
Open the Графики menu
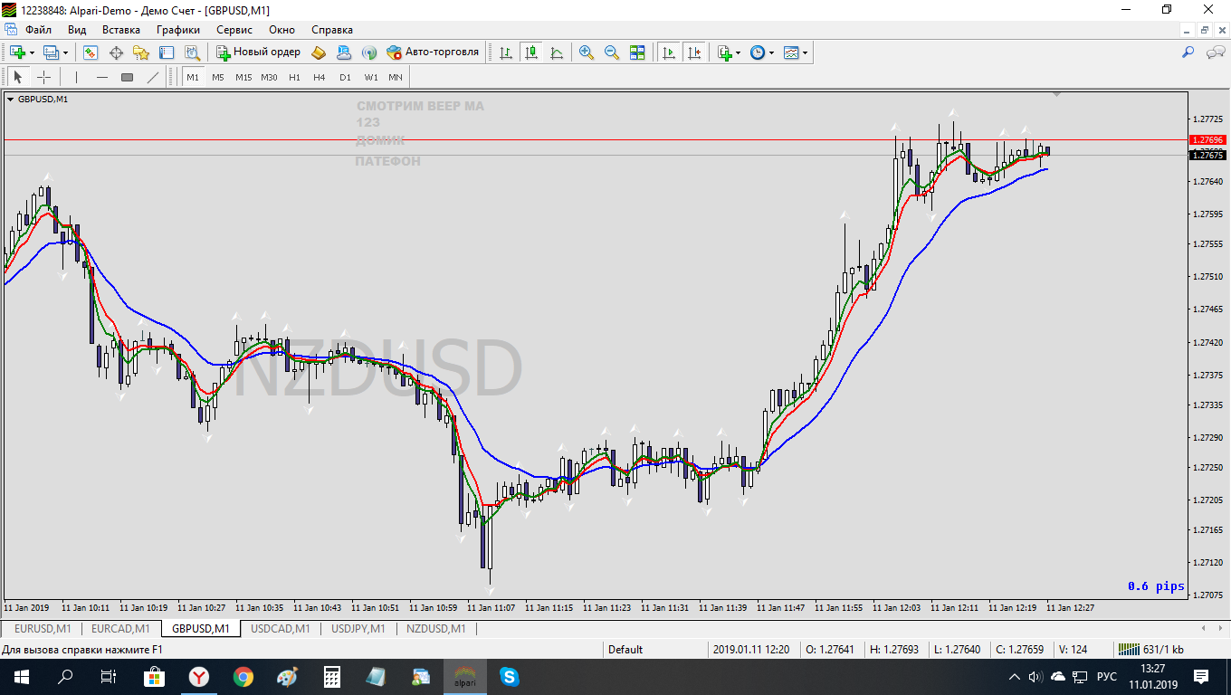(178, 29)
